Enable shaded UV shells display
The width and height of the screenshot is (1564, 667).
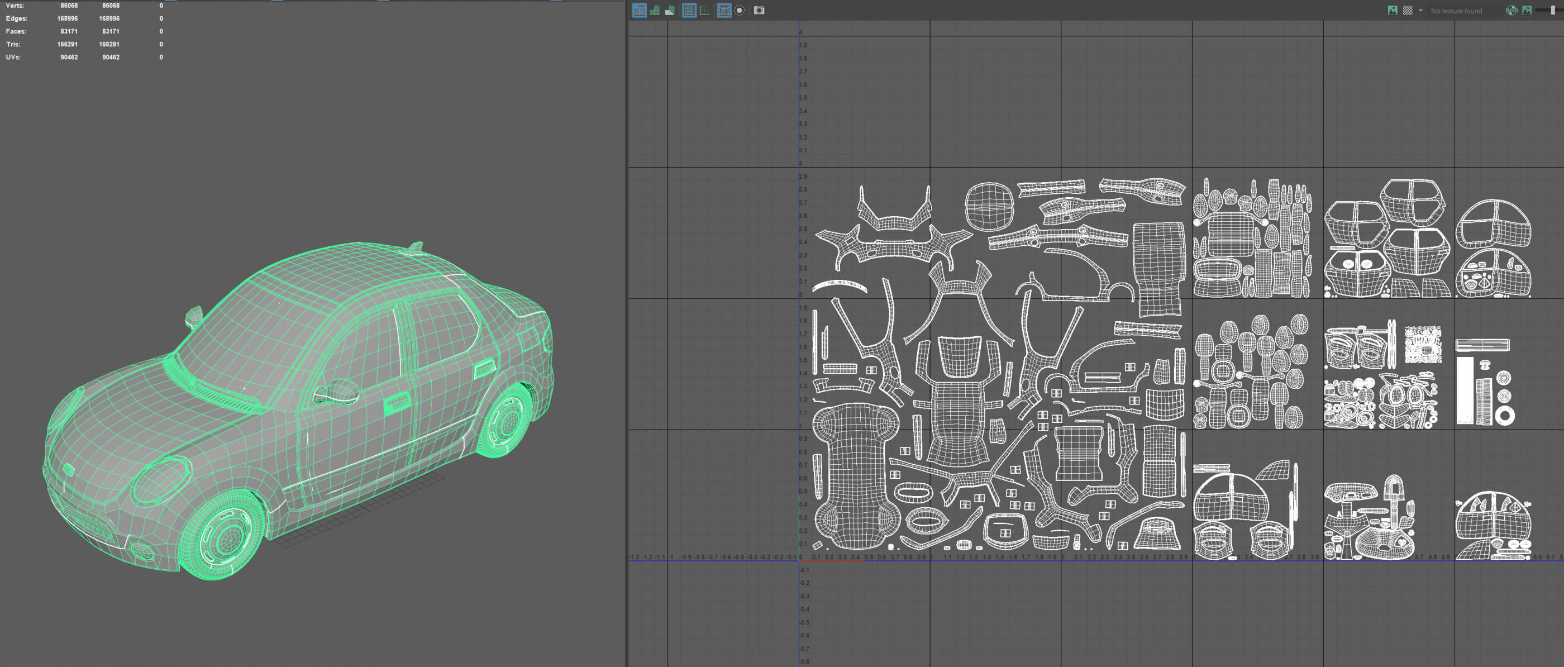point(655,10)
